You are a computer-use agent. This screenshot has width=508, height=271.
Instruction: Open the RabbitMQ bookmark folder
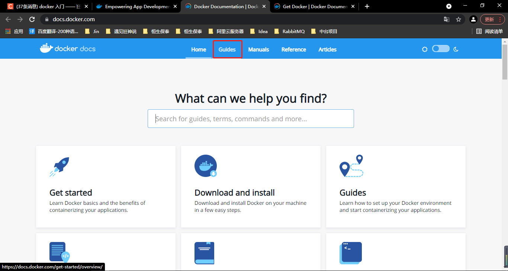pos(290,32)
